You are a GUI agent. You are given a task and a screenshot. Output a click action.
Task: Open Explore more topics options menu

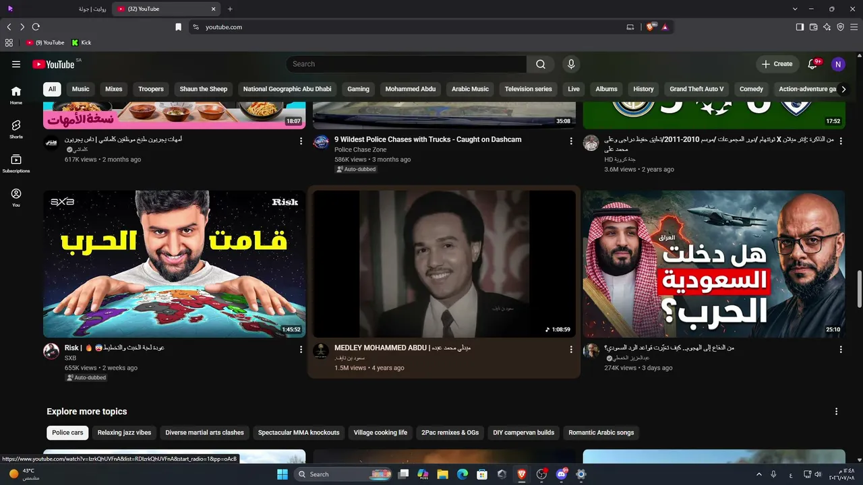tap(837, 412)
